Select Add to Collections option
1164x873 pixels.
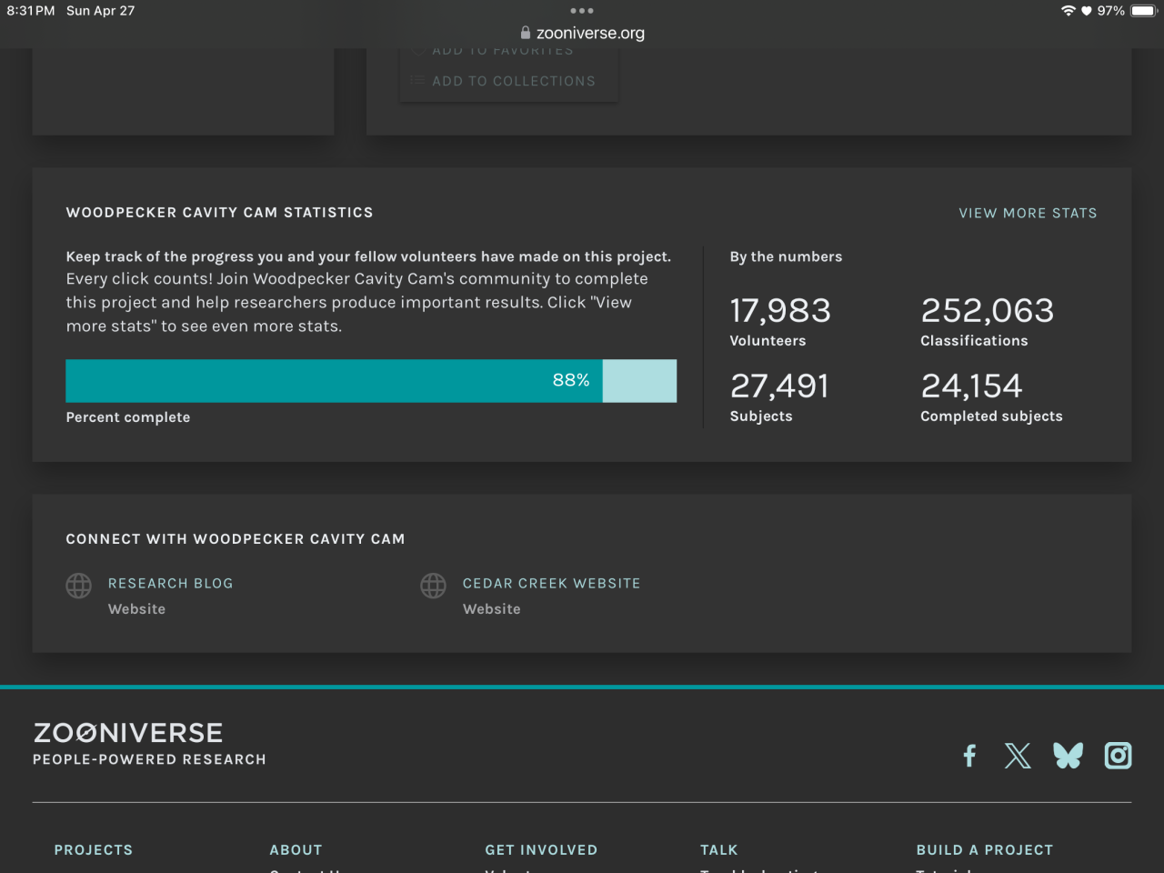513,81
